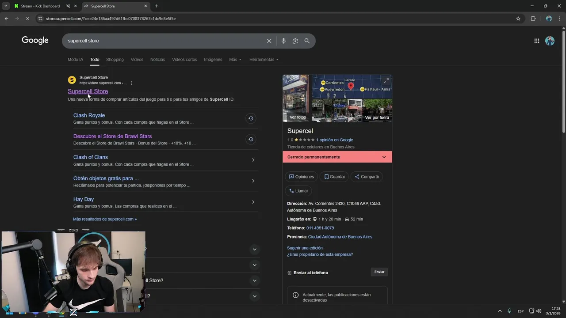Viewport: 566px width, 318px height.
Task: Open more options for Supercell Store result
Action: point(131,83)
